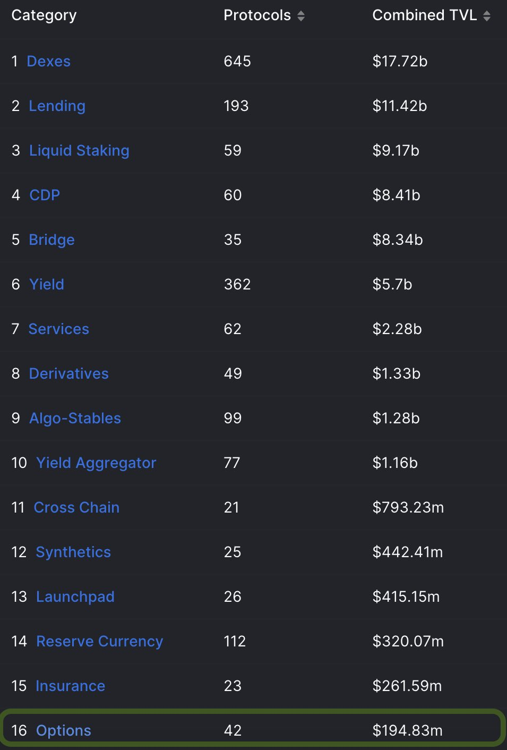Open the Services category page
Image resolution: width=507 pixels, height=750 pixels.
pyautogui.click(x=59, y=329)
